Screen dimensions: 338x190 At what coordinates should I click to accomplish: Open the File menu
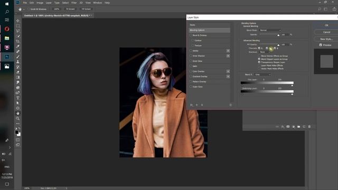pos(25,3)
